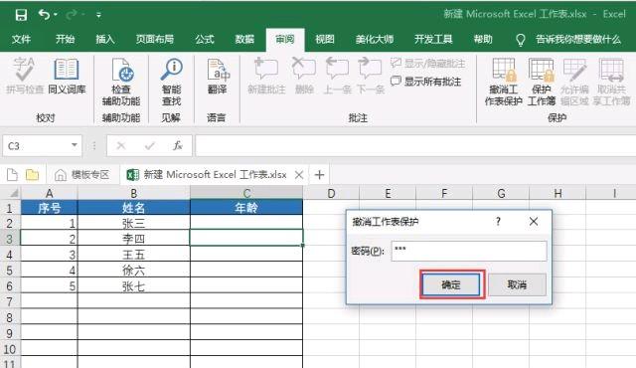Open Insert Function fx dialog
Viewport: 636px width, 368px height.
[178, 145]
